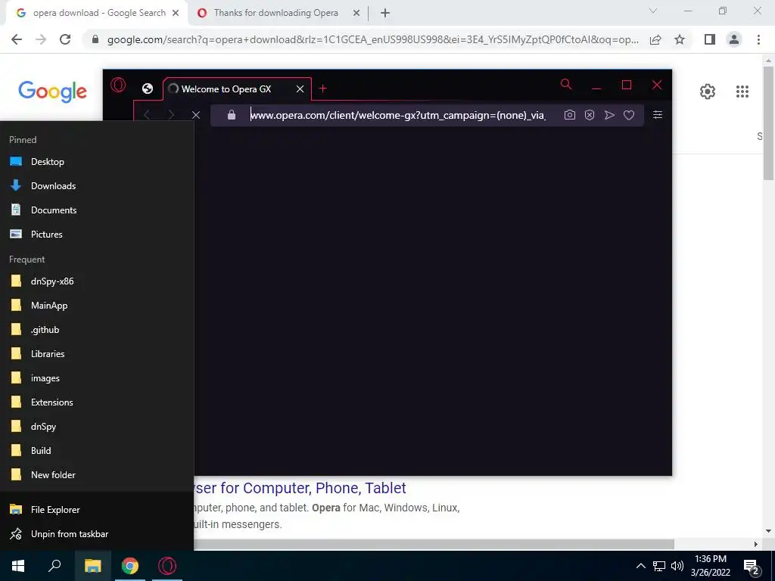775x581 pixels.
Task: Reload the Chrome page
Action: [65, 39]
